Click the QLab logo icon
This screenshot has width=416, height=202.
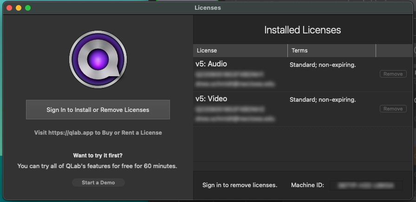click(x=98, y=59)
